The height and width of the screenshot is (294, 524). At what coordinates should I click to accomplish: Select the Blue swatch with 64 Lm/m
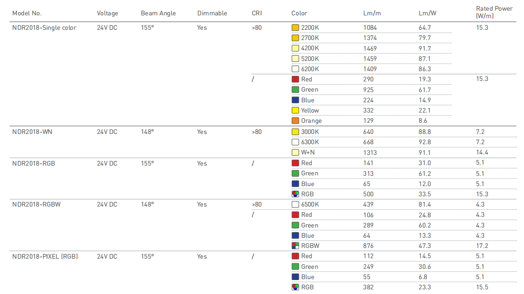295,236
